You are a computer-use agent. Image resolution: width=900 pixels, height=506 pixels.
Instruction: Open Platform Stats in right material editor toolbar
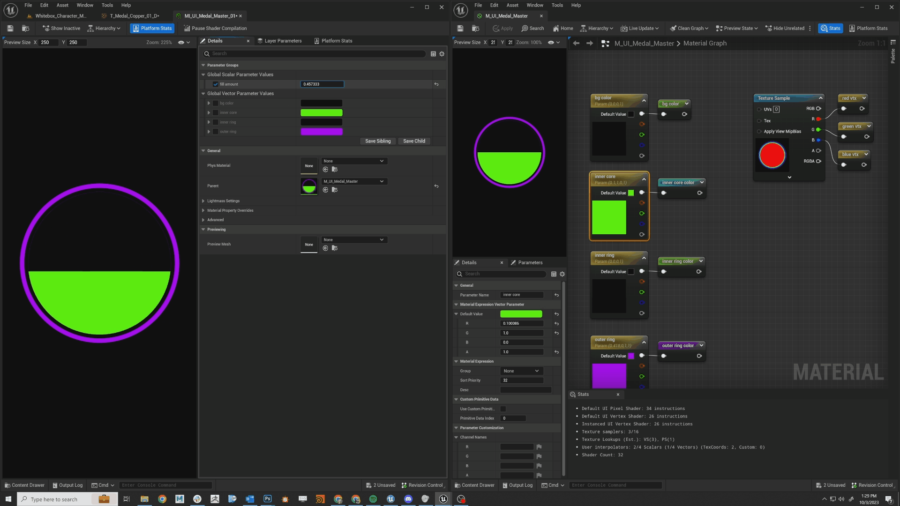click(868, 28)
